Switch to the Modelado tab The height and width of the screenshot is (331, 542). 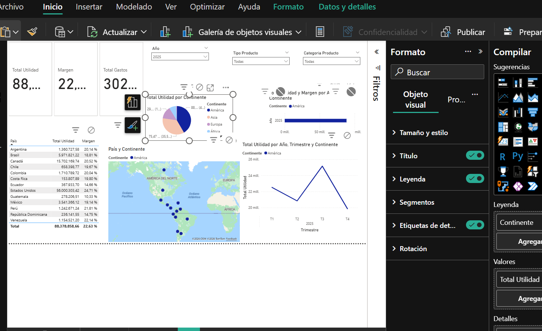pyautogui.click(x=134, y=7)
